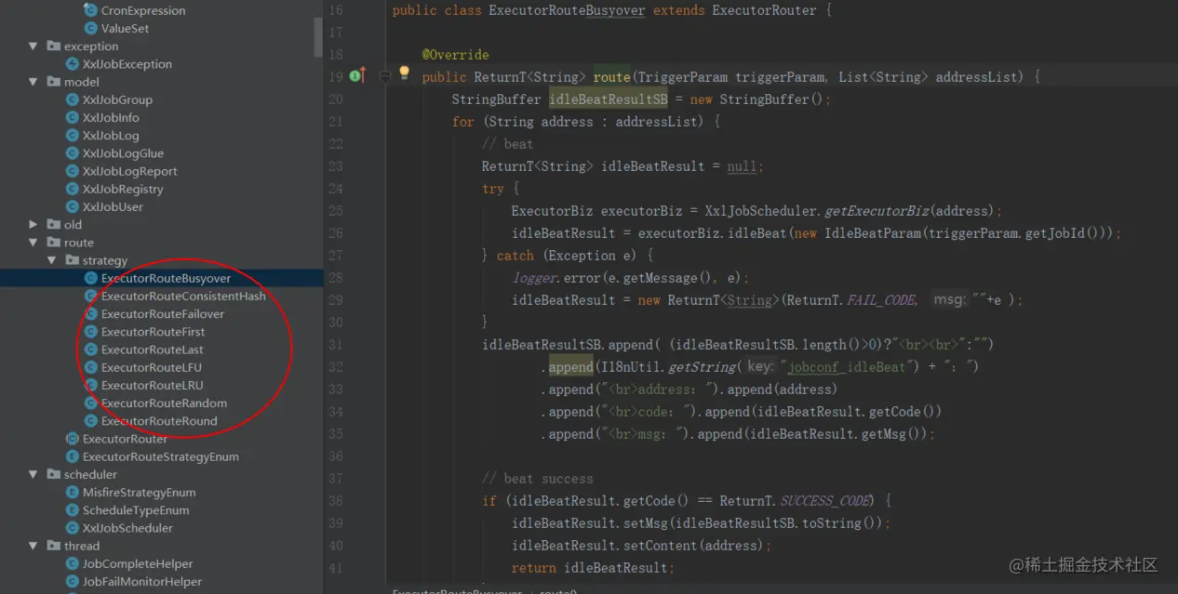This screenshot has width=1178, height=594.
Task: Click class icon beside XxlJobRegistry
Action: coord(73,189)
